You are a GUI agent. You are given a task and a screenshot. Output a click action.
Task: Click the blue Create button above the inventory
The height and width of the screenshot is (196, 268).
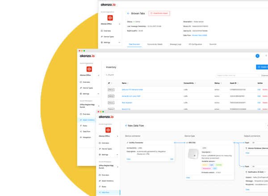(x=262, y=67)
